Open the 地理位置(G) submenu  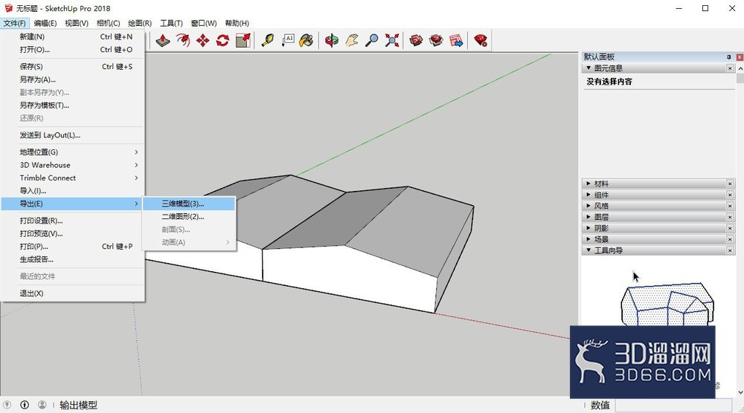[72, 152]
